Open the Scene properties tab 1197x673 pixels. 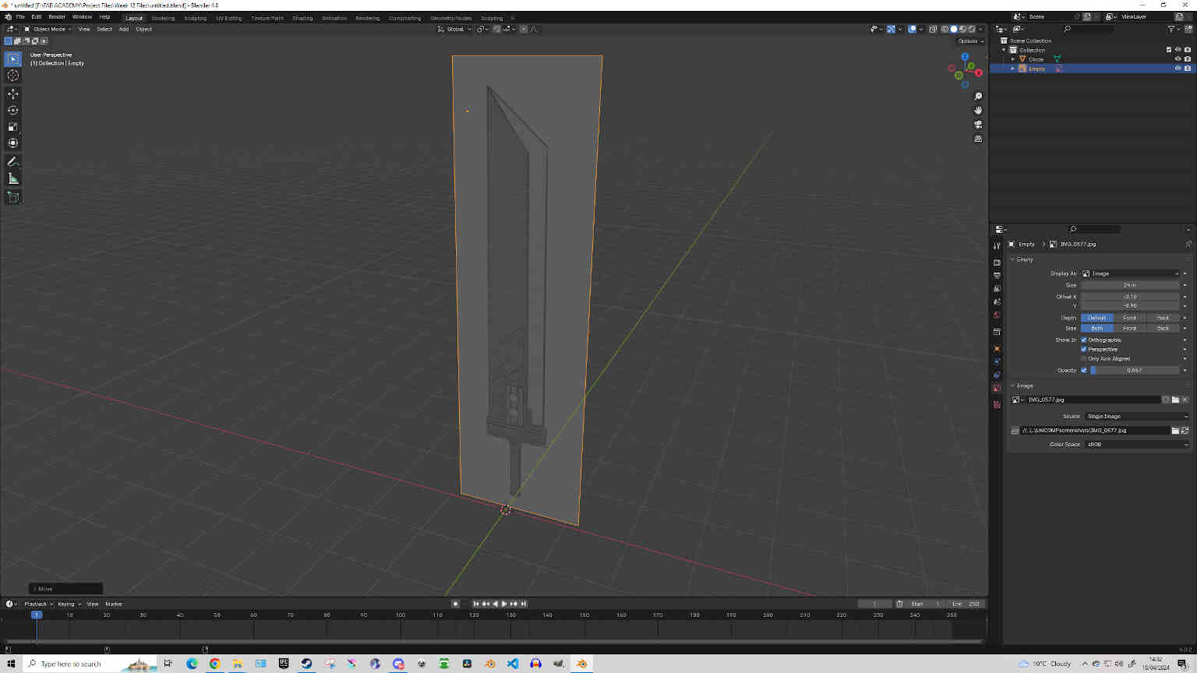click(x=997, y=302)
